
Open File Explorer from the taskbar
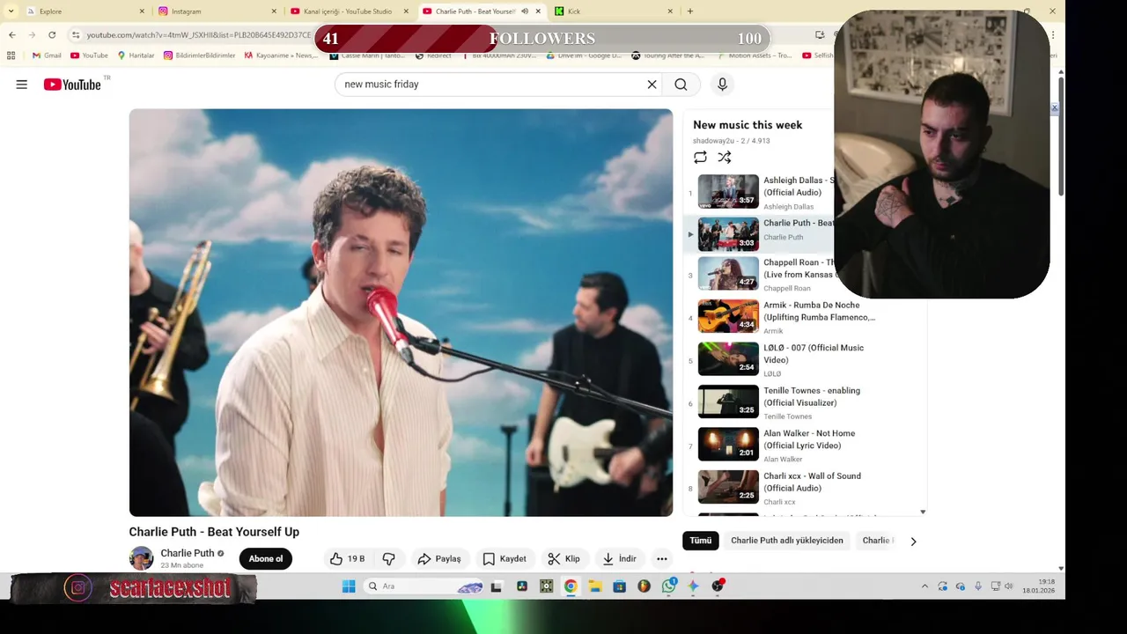point(595,586)
